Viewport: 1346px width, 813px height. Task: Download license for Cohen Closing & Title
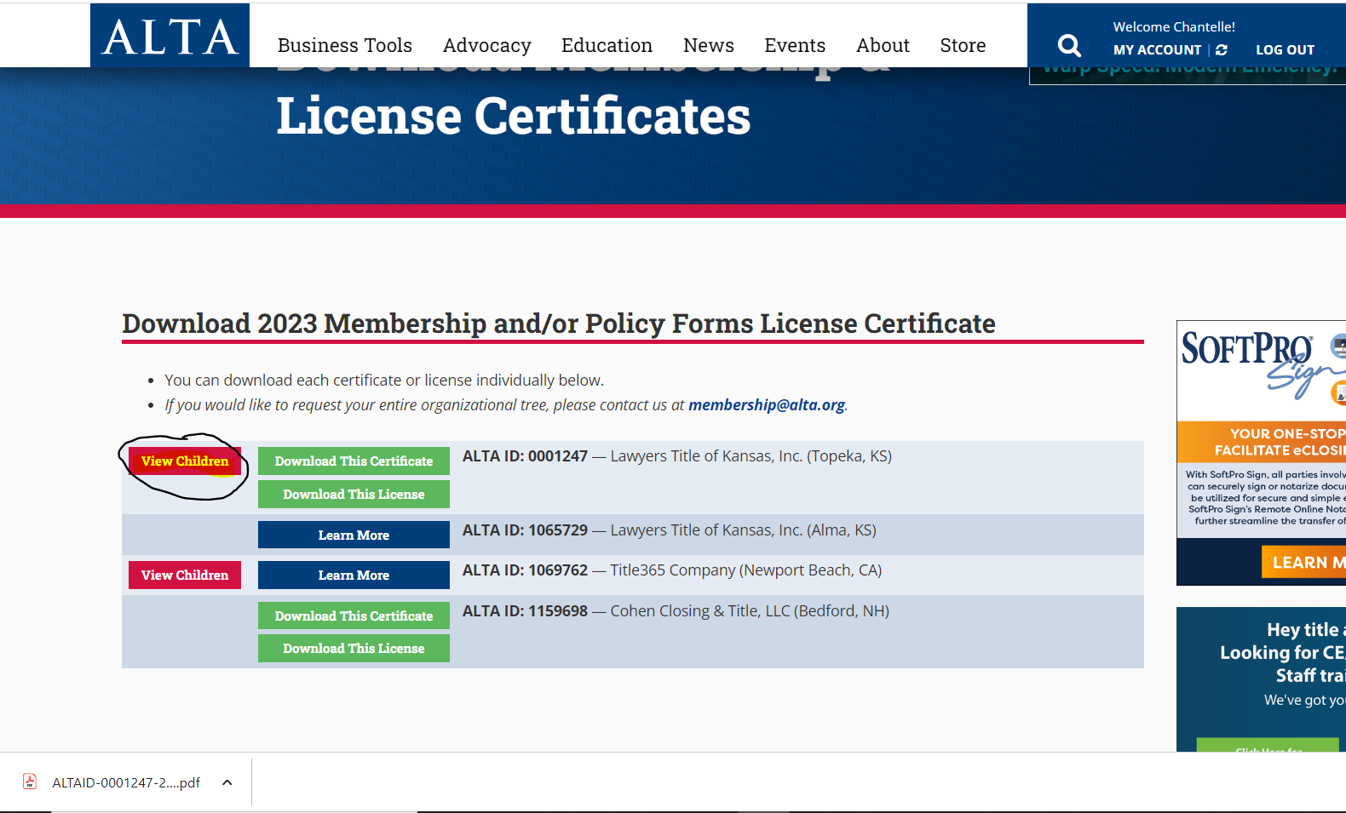pos(354,649)
